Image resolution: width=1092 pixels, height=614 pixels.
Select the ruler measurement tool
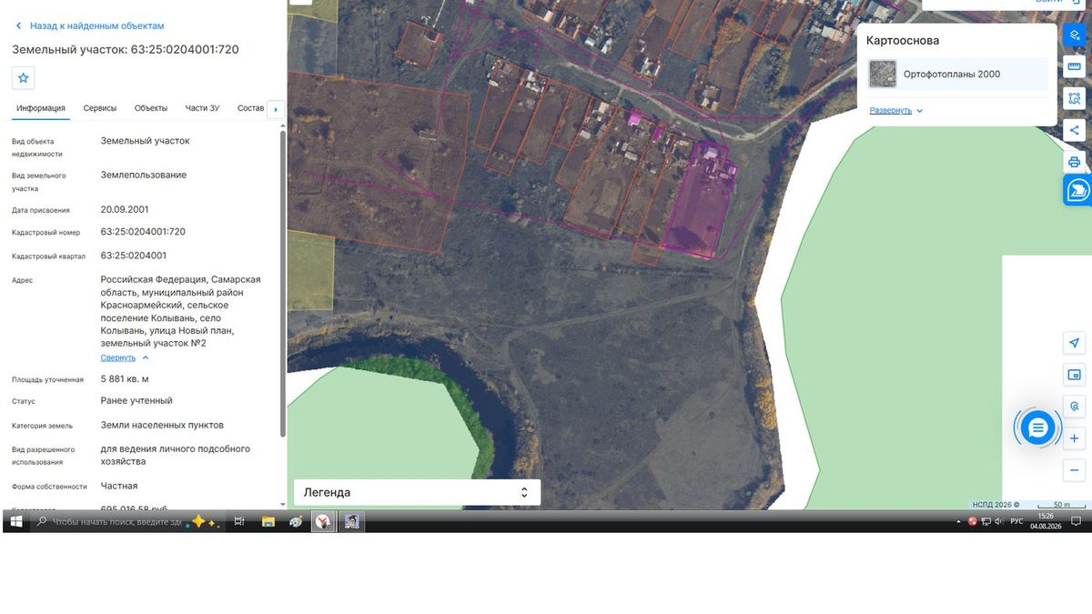pyautogui.click(x=1075, y=66)
